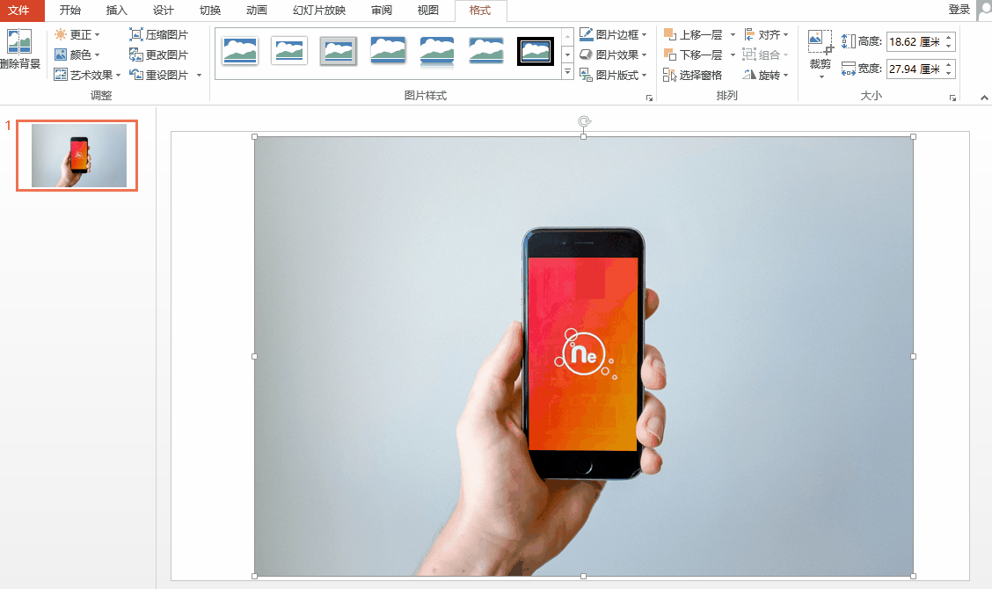Screen dimensions: 992x589
Task: Switch to the 动画 (Animations) tab
Action: coord(257,11)
